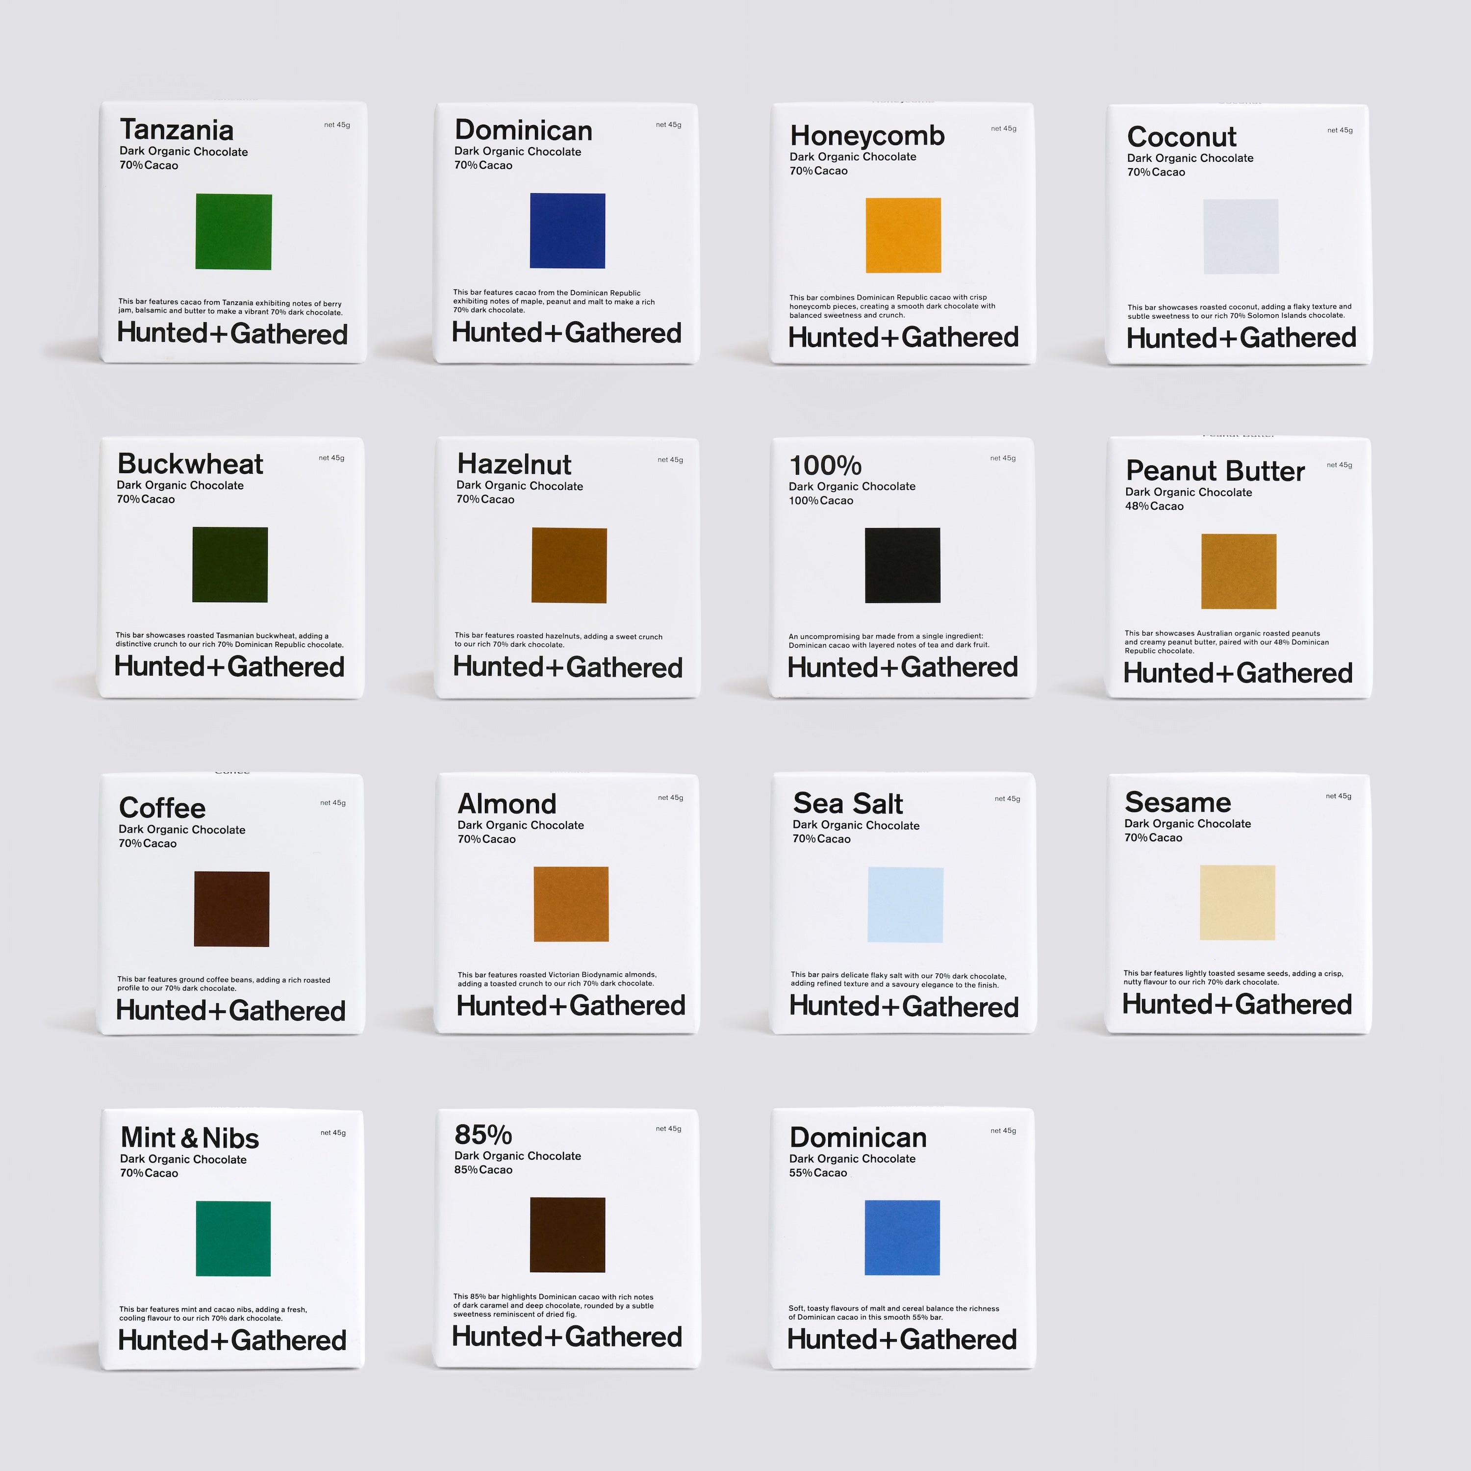Click the "48% Cacao" line on Peanut Butter
This screenshot has height=1471, width=1471.
click(1154, 507)
